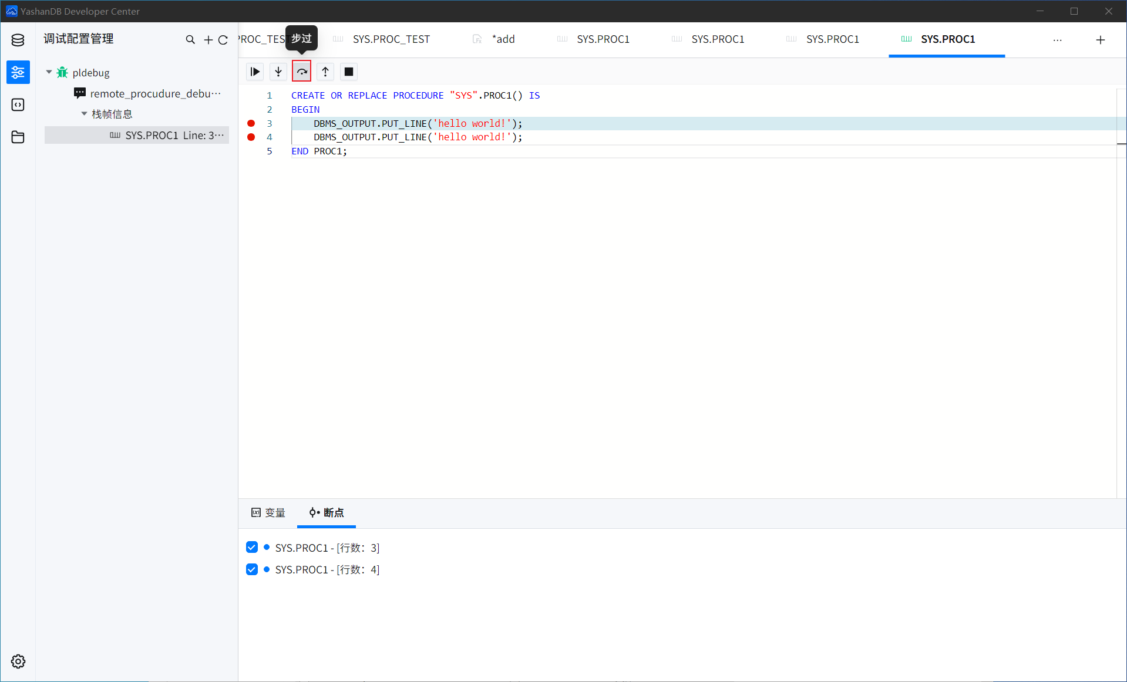Add a new debug configuration

(x=208, y=40)
